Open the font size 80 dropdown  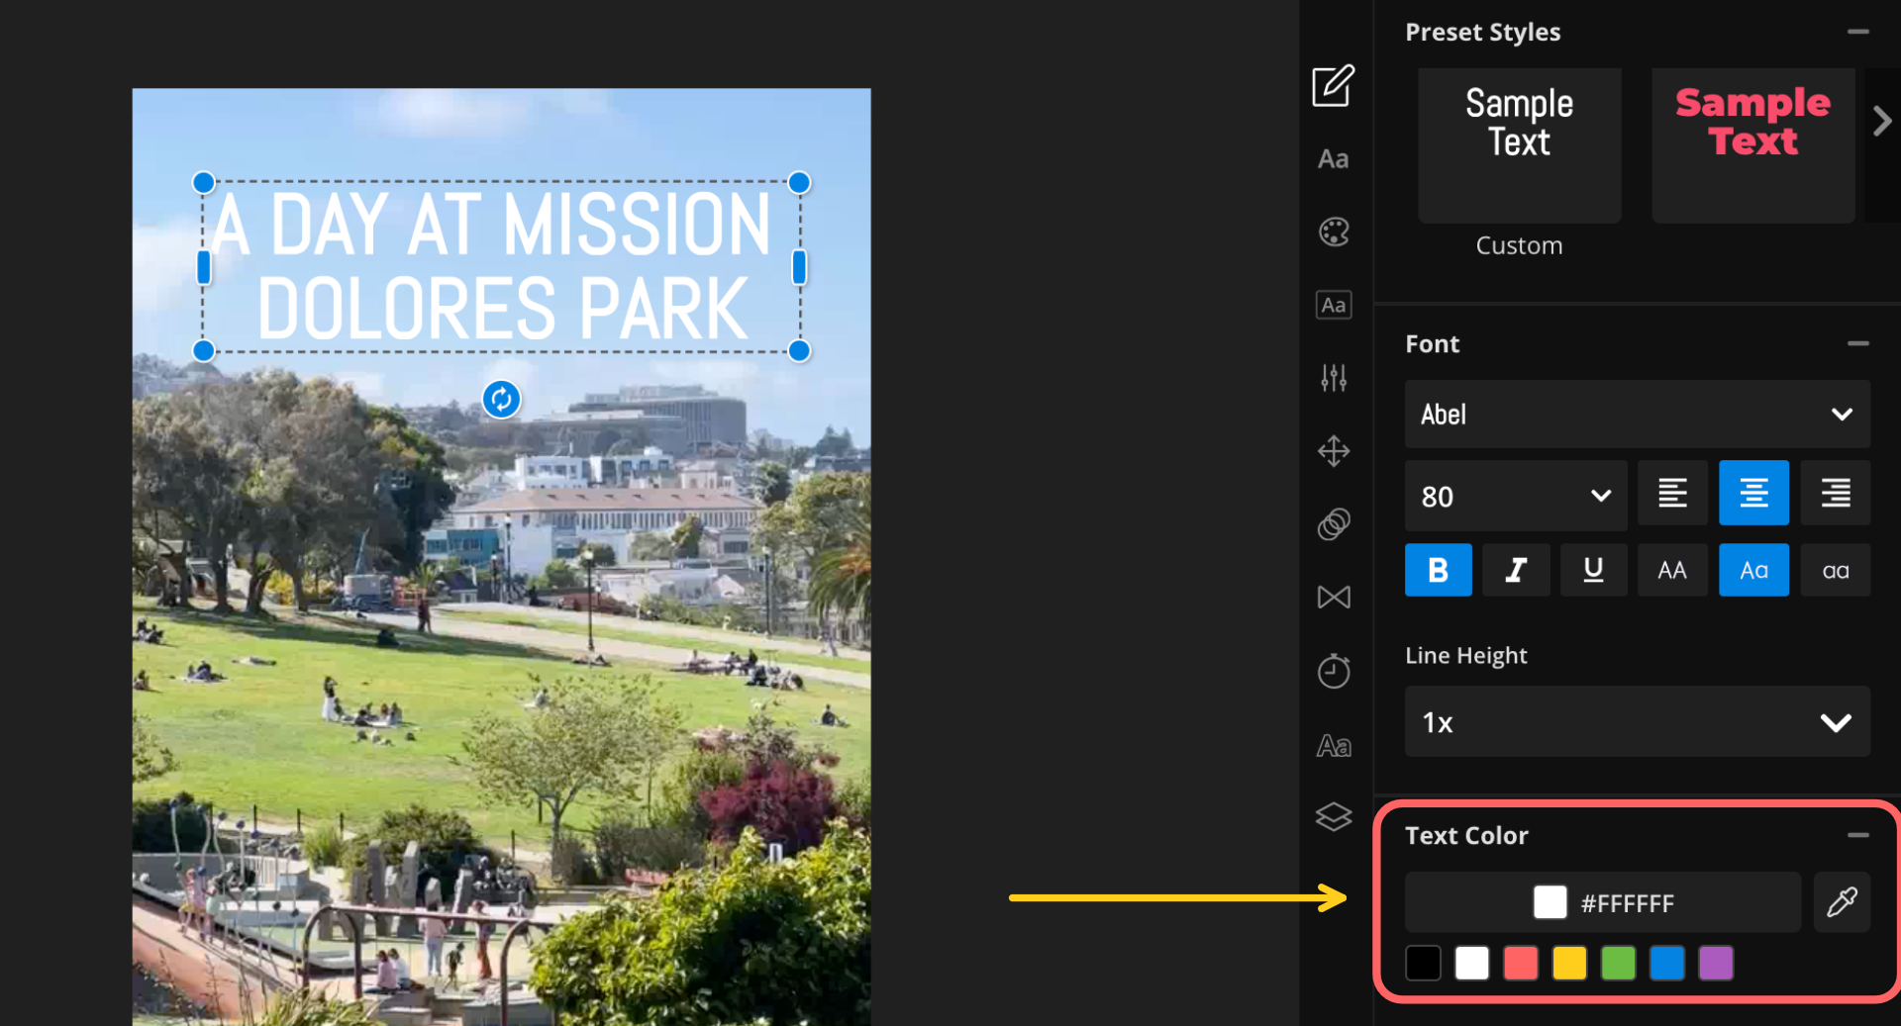click(x=1515, y=495)
